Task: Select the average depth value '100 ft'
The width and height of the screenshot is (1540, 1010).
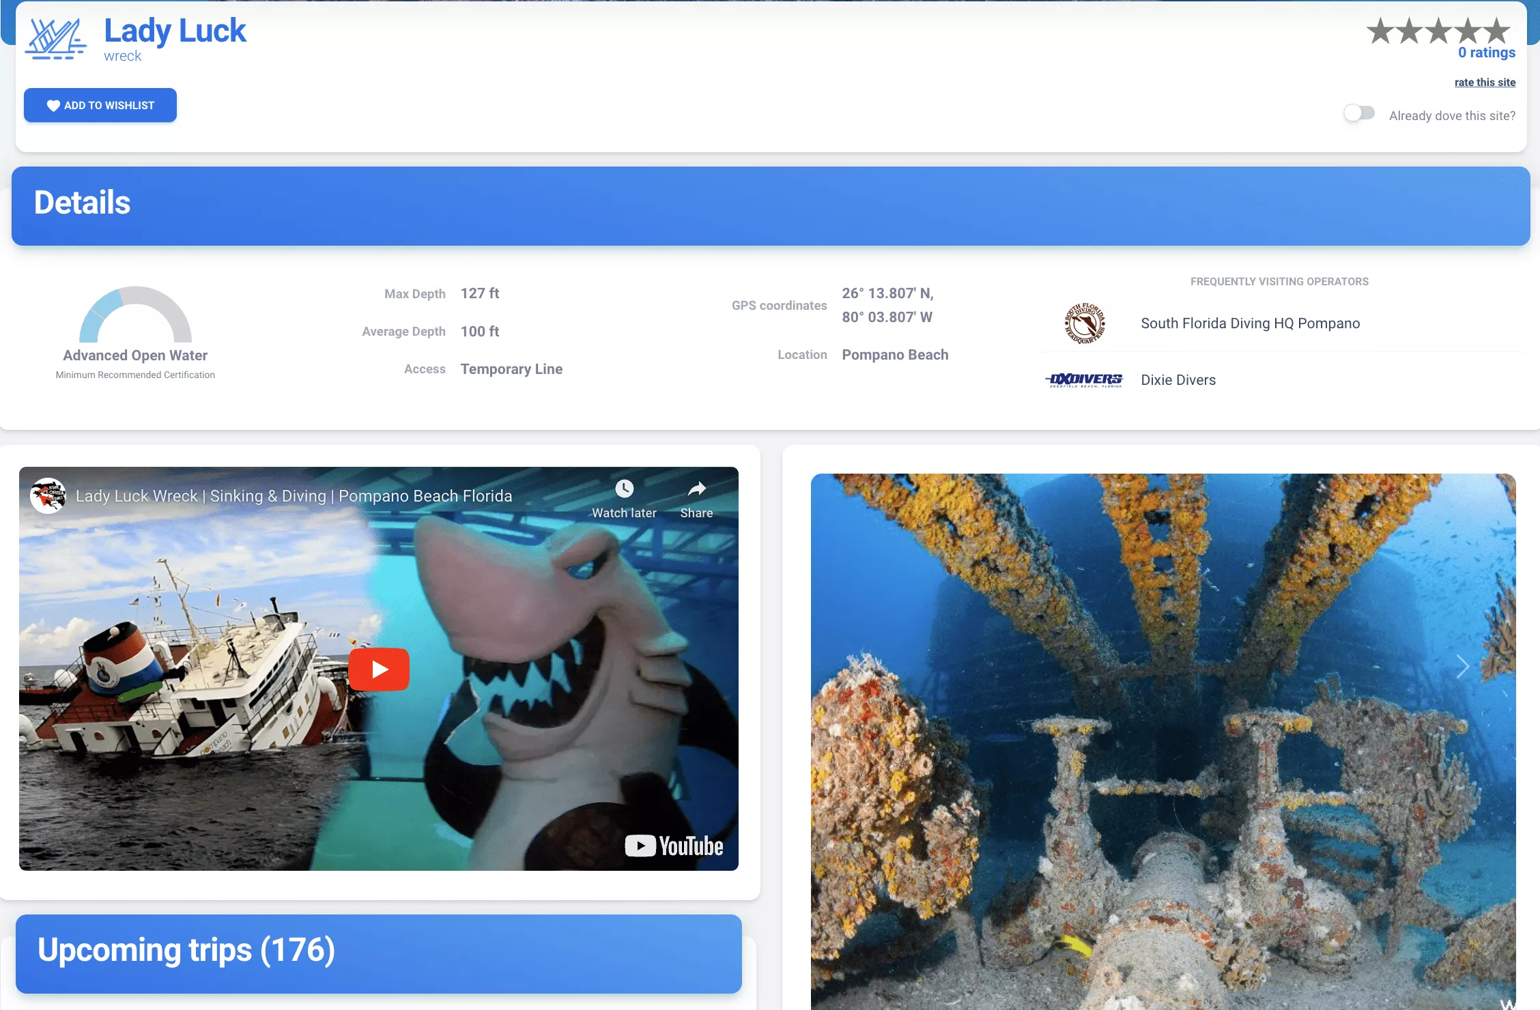Action: click(480, 332)
